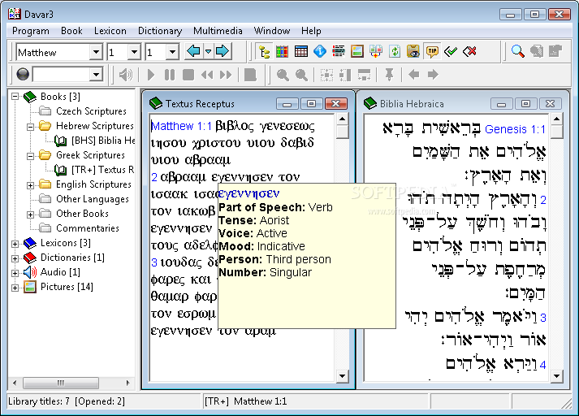Click the audio rewind button
Image resolution: width=579 pixels, height=416 pixels.
tap(207, 75)
